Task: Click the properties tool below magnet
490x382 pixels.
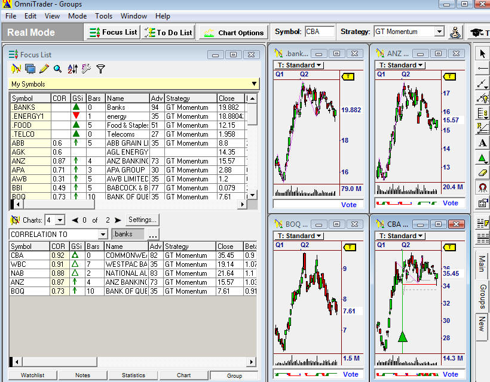Action: coord(482,203)
